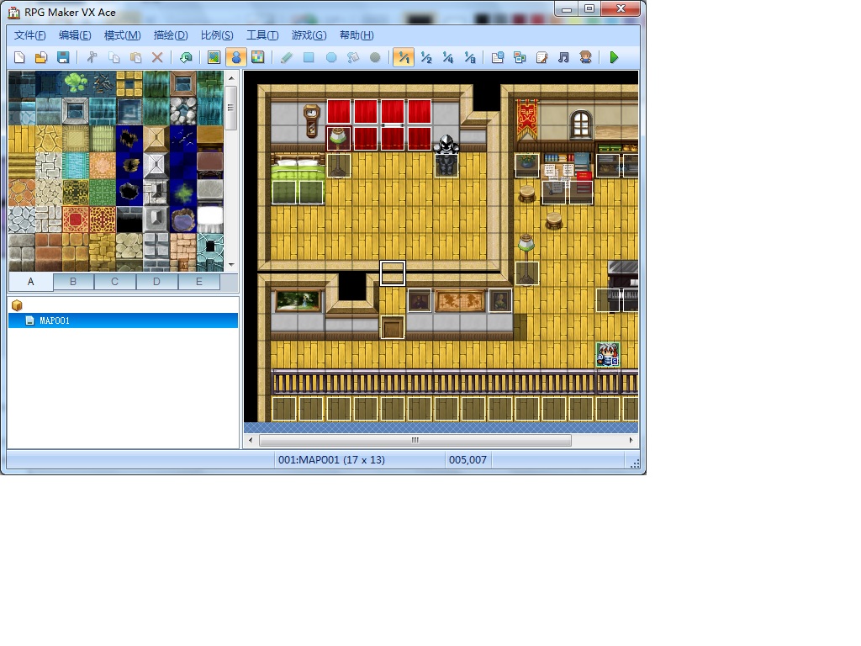
Task: Switch to tileset tab B
Action: 73,282
